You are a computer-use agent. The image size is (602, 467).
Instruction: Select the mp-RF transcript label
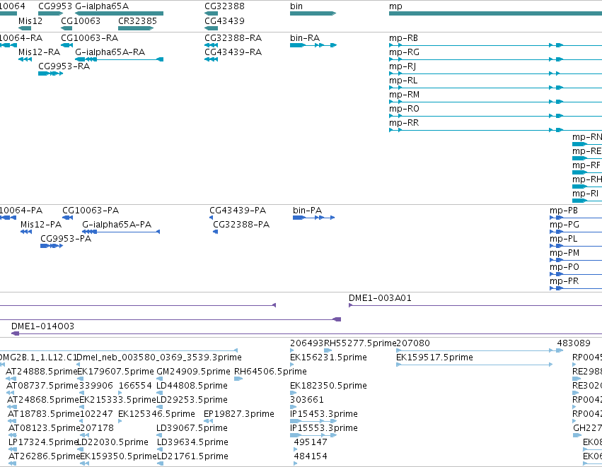[x=586, y=165]
